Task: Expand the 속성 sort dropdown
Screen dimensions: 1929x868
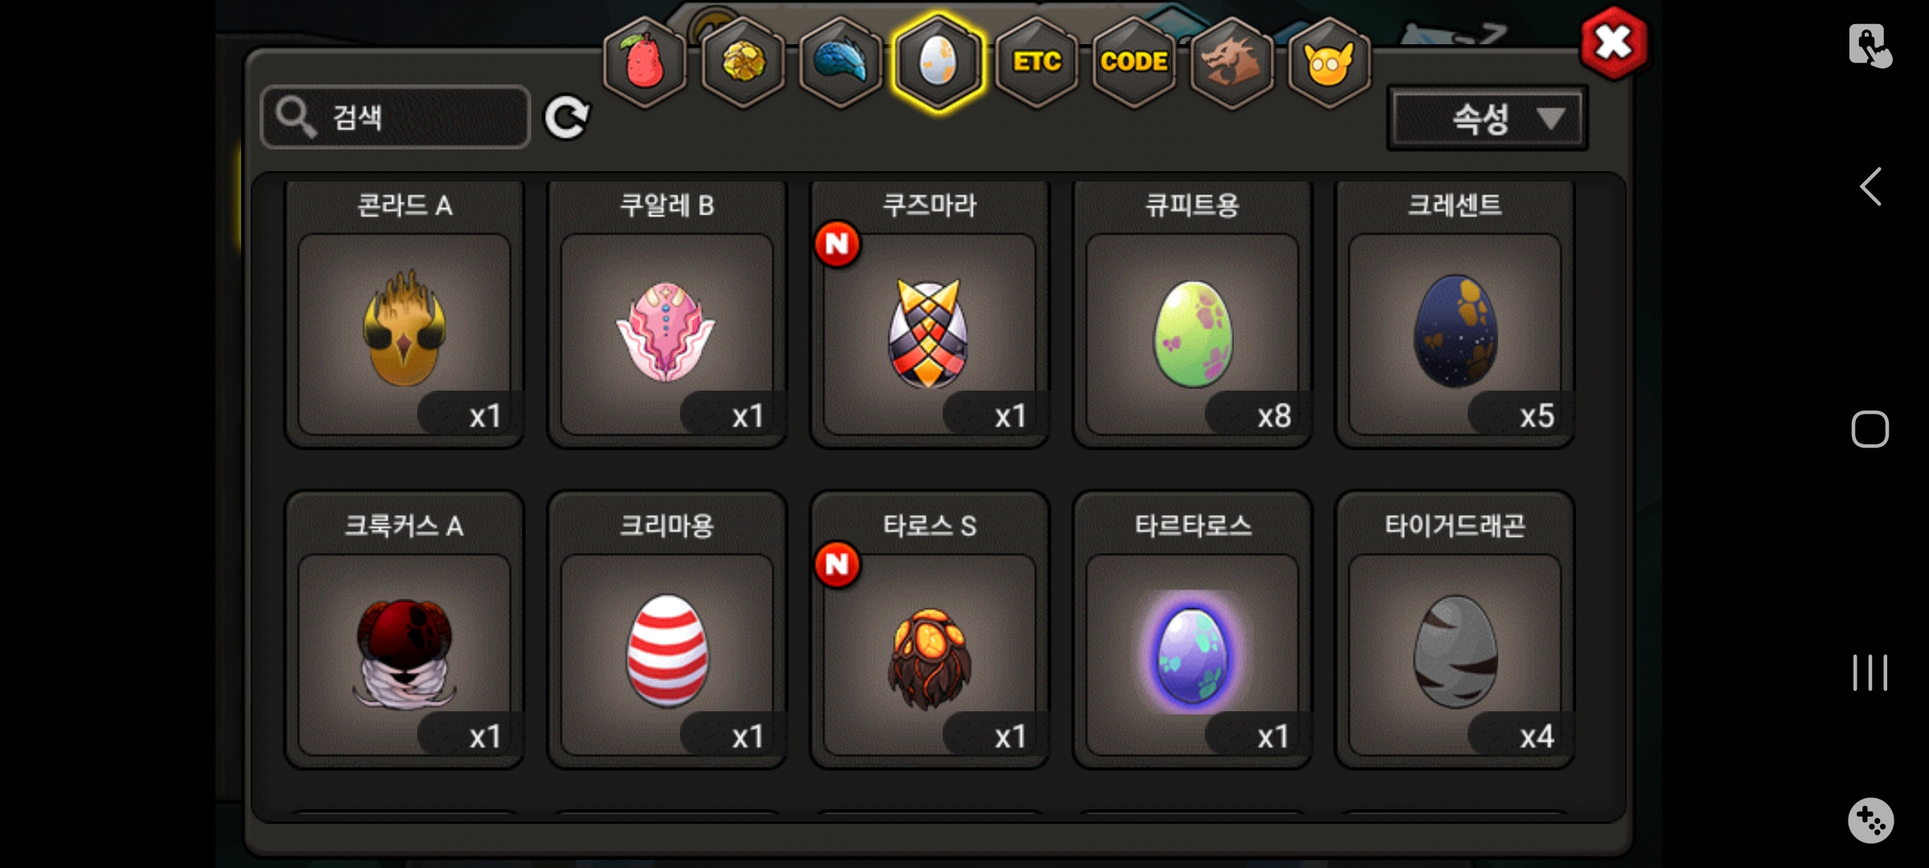Action: pos(1488,119)
